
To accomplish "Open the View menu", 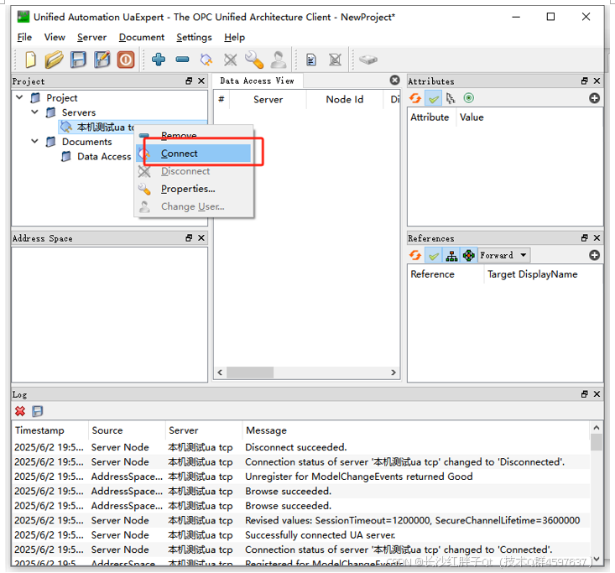I will click(55, 37).
